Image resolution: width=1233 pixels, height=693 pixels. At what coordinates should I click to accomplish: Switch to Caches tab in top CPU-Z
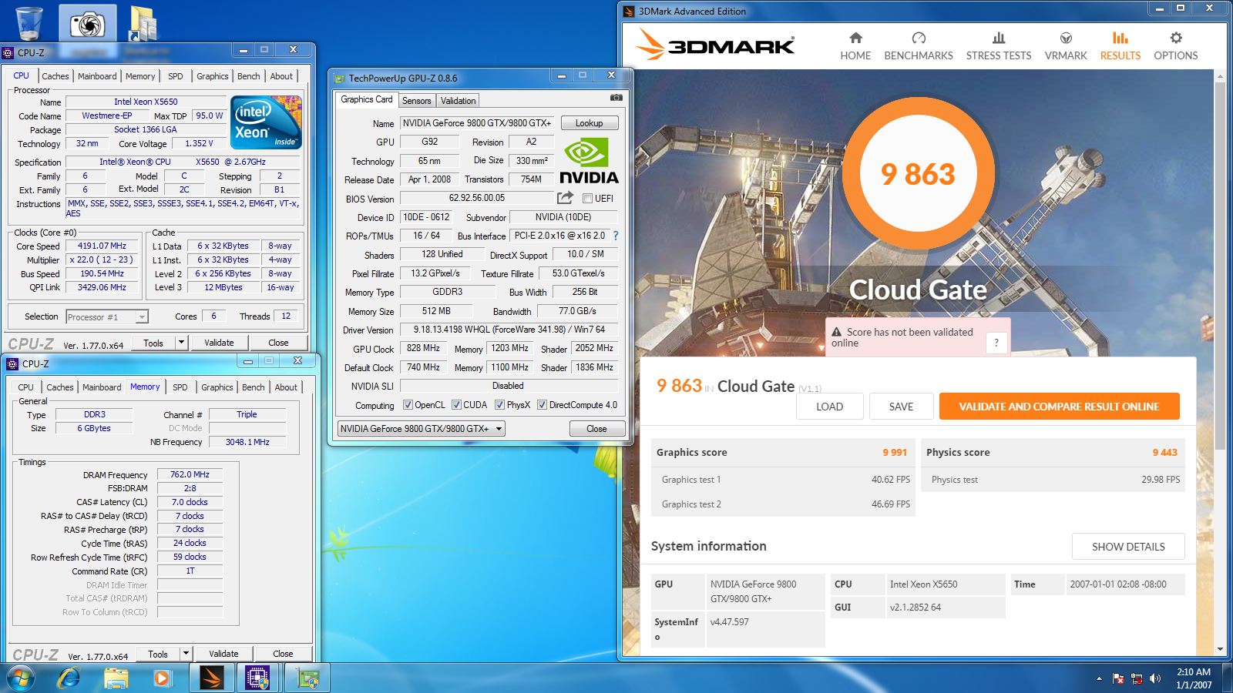point(55,76)
